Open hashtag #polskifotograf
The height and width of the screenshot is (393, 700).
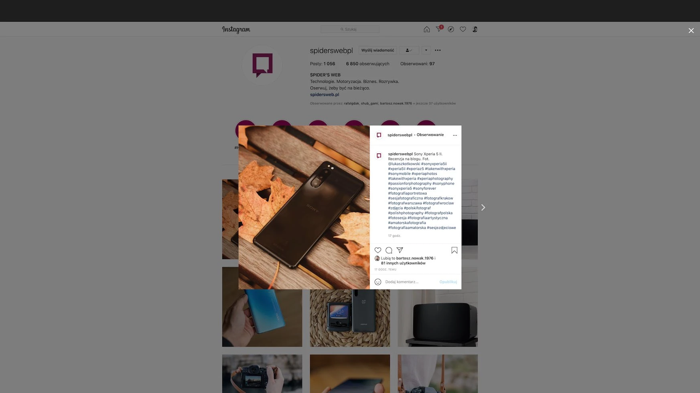(x=417, y=208)
